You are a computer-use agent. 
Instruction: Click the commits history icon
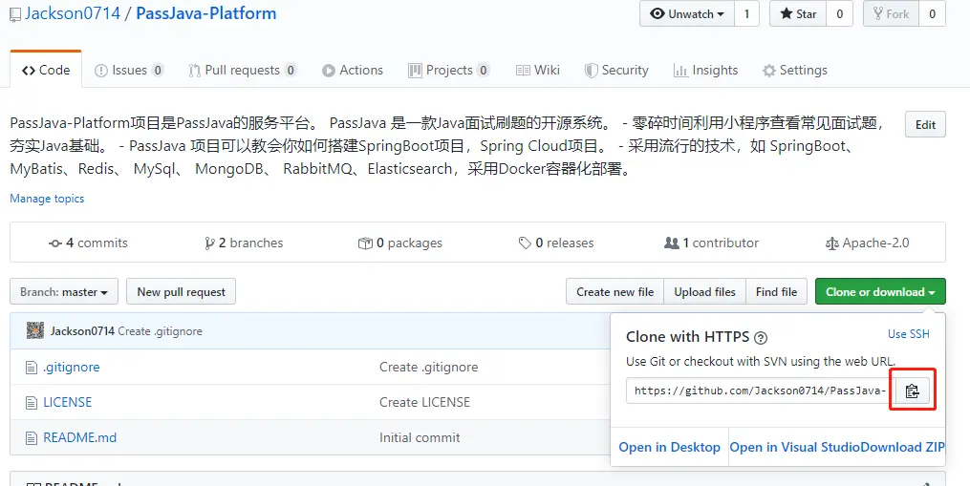(x=55, y=243)
